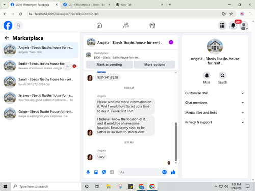Viewport: 255px width, 191px height.
Task: Record a voice clip with microphone
Action: (x=88, y=172)
